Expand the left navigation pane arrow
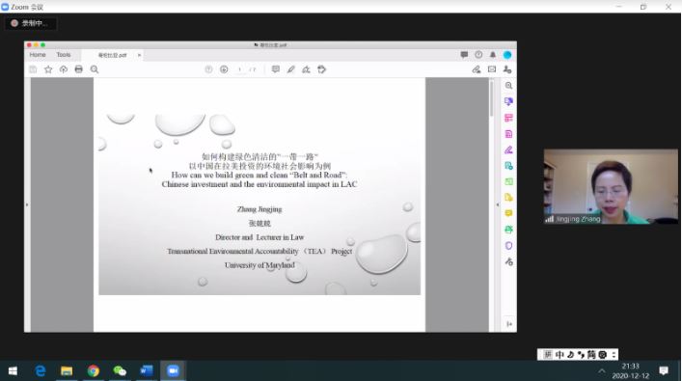682x381 pixels. pyautogui.click(x=27, y=204)
